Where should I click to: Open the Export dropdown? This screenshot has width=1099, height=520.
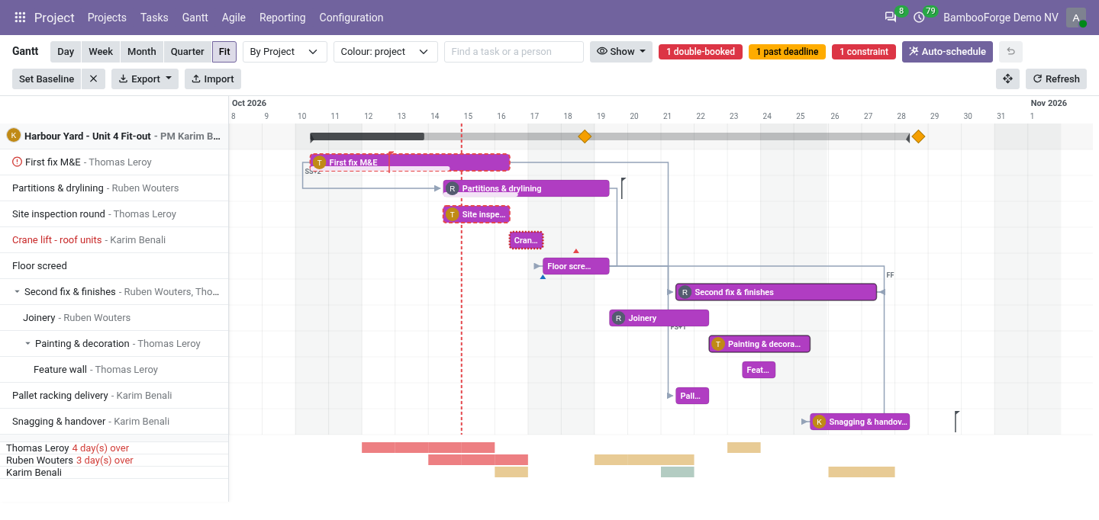coord(145,79)
